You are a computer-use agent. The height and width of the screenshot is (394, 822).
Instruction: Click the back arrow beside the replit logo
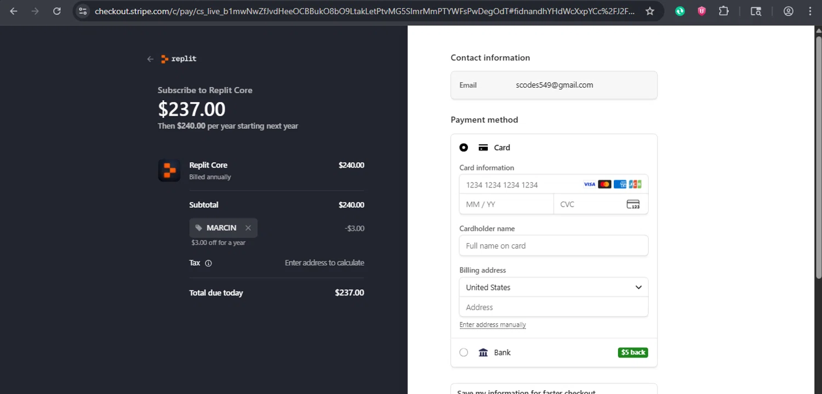(x=150, y=59)
